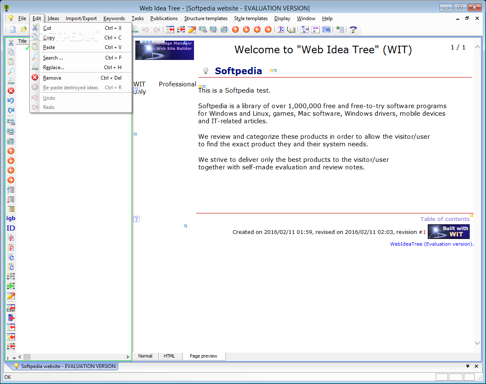Click the copy blue C icon in sidebar
The width and height of the screenshot is (486, 384).
click(x=11, y=257)
